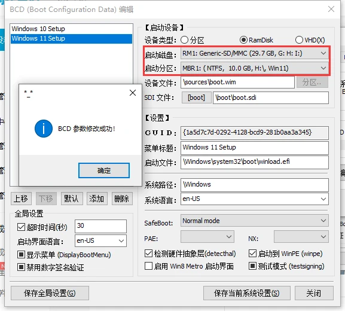
Task: Confirm the message with 确定 button
Action: coord(104,170)
